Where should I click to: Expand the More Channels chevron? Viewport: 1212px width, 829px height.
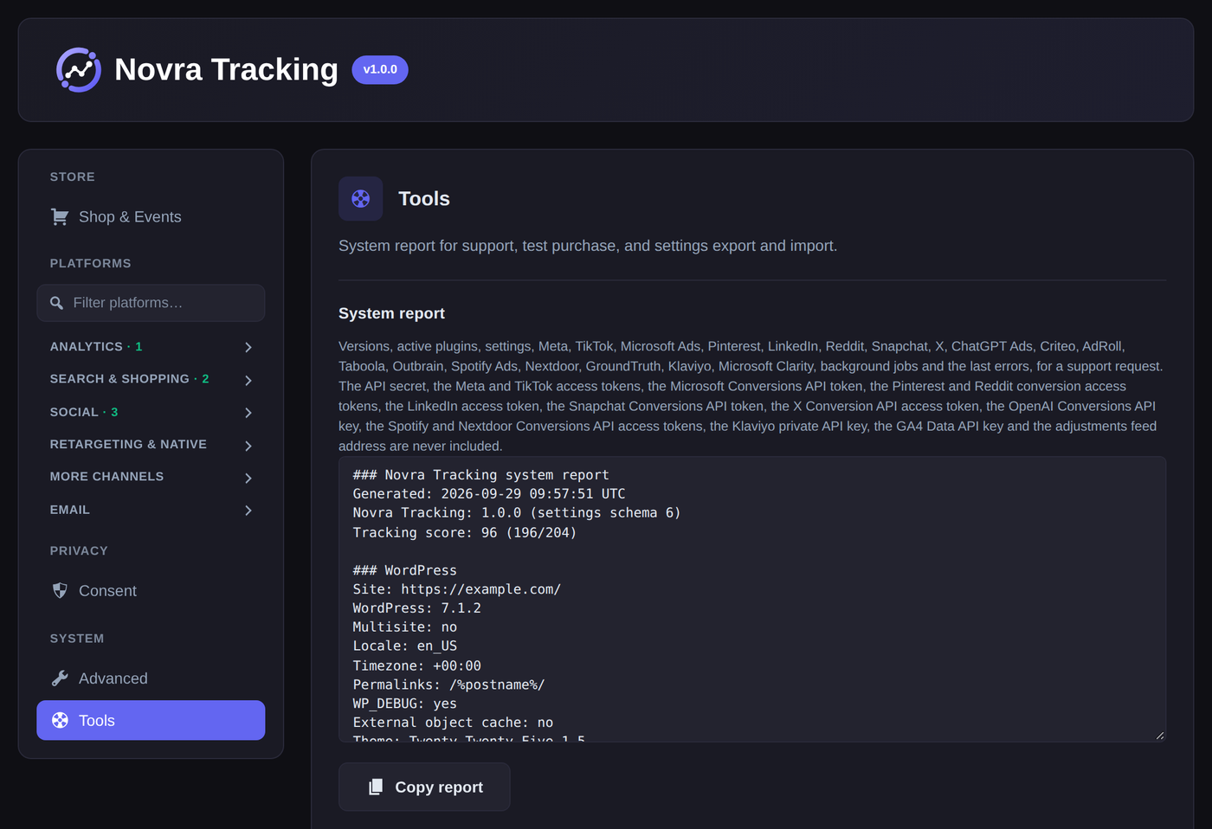click(x=248, y=478)
